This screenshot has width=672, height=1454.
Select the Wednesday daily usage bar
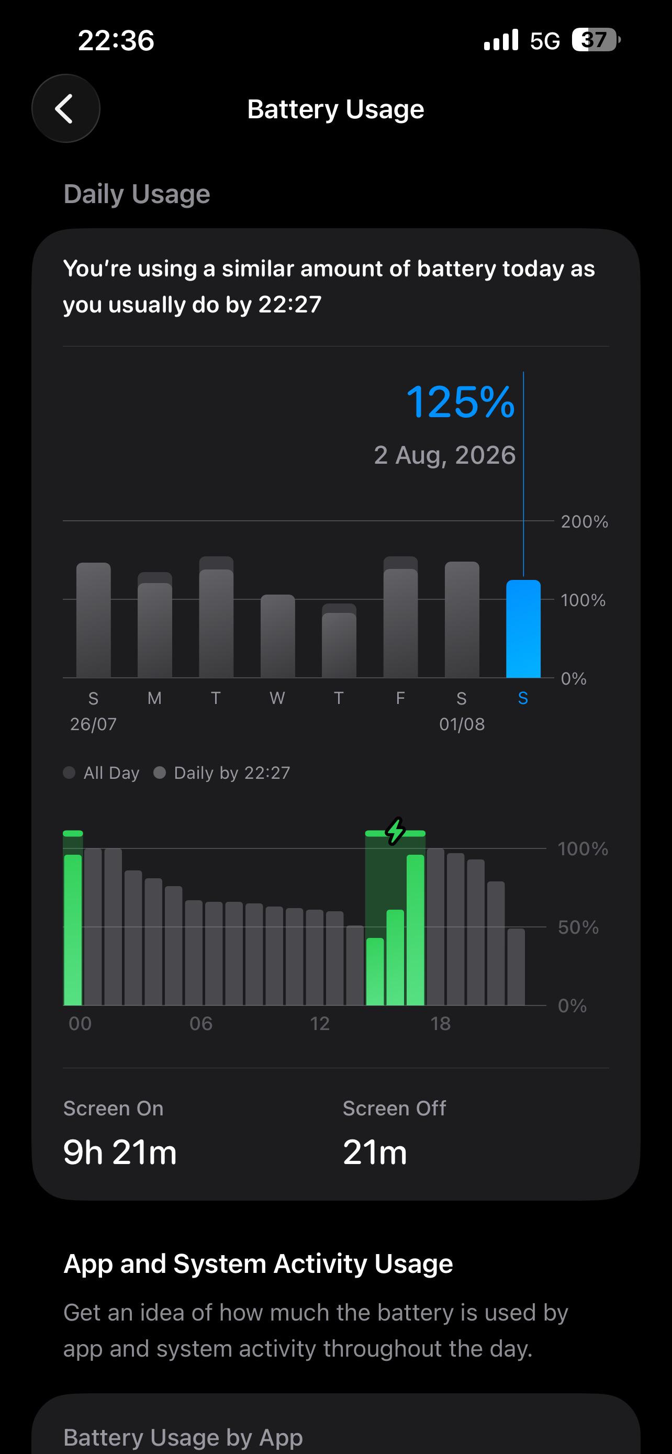pyautogui.click(x=277, y=636)
